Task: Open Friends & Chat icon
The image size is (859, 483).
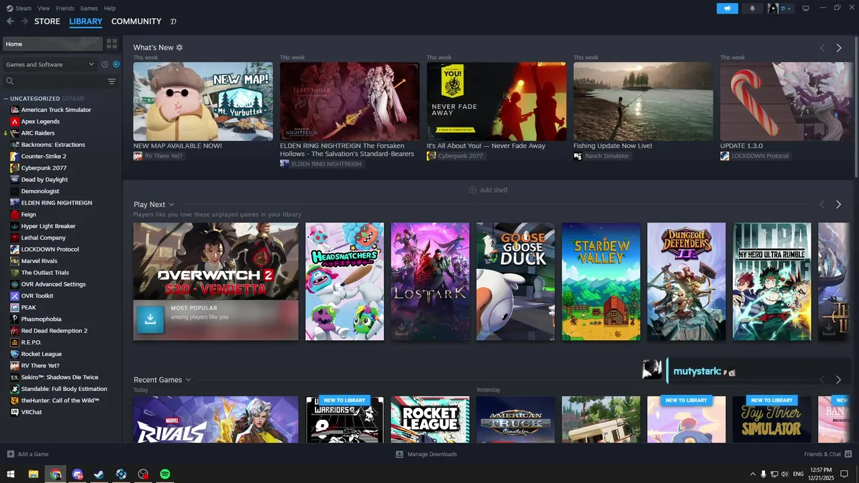Action: point(848,454)
